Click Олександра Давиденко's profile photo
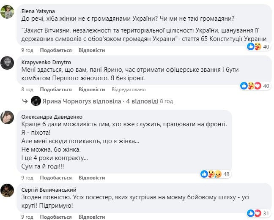The width and height of the screenshot is (274, 220). [7, 117]
